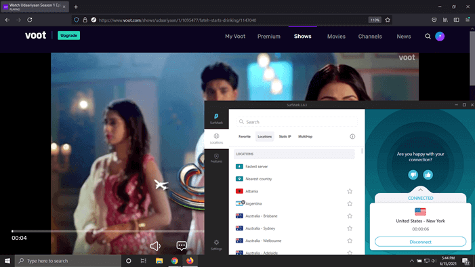Open Firefox Pocket icon
The width and height of the screenshot is (475, 267).
click(434, 20)
